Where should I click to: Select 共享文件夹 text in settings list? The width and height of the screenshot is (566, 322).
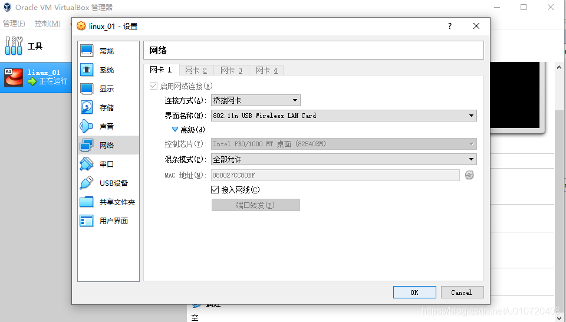(117, 202)
